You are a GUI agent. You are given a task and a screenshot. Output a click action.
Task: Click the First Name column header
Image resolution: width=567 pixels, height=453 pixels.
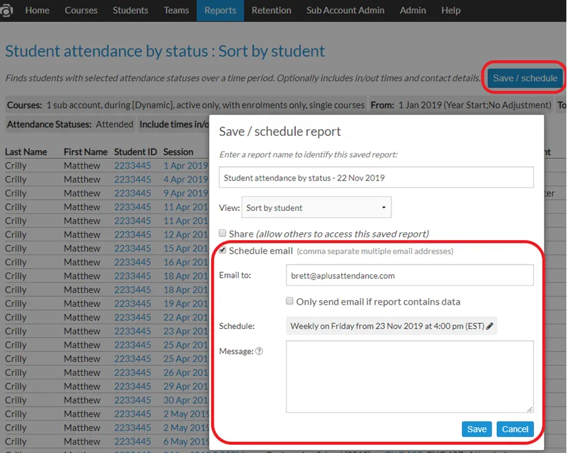86,152
